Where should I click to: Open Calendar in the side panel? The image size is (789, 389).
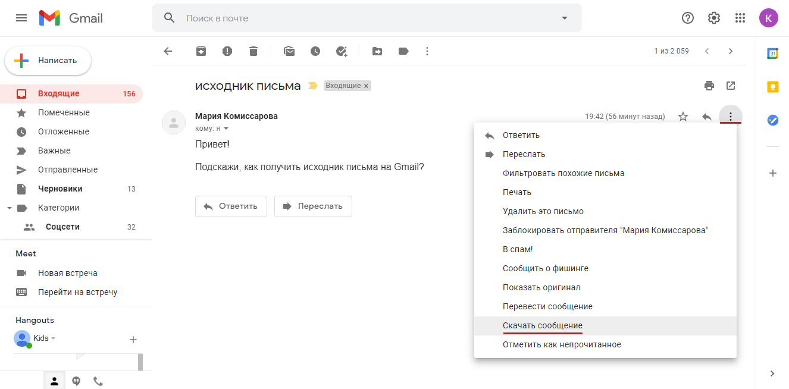point(772,54)
